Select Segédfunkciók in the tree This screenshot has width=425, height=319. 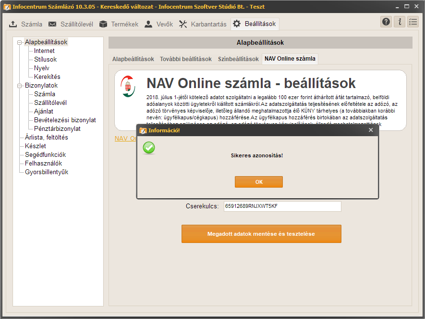coord(45,155)
